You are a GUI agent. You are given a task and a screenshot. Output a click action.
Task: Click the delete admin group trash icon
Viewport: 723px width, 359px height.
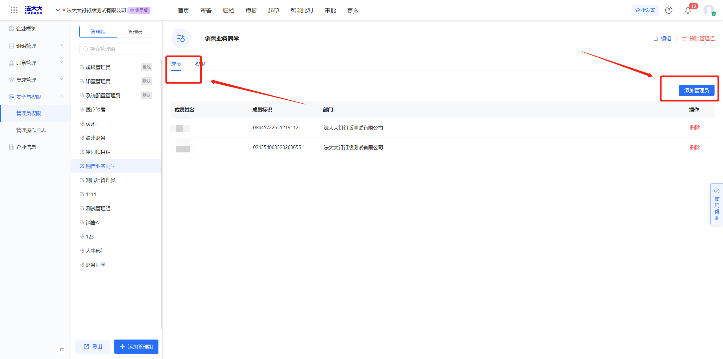[684, 39]
